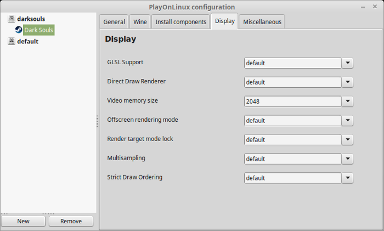
Task: Click the Video memory size label
Action: (132, 100)
